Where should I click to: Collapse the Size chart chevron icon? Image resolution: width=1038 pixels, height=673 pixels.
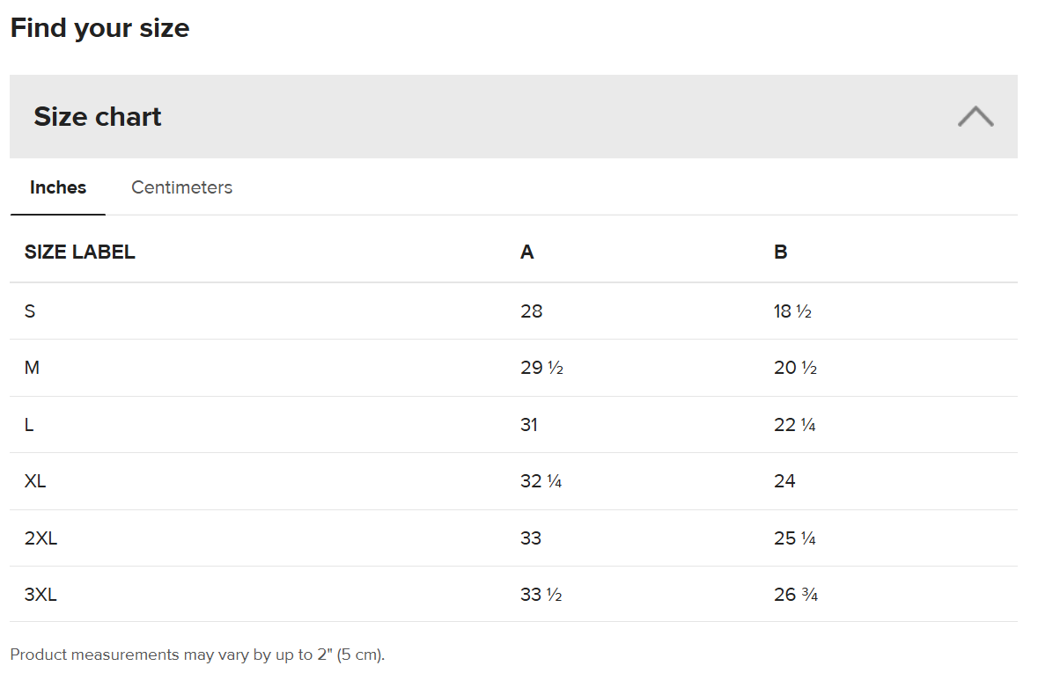click(975, 116)
